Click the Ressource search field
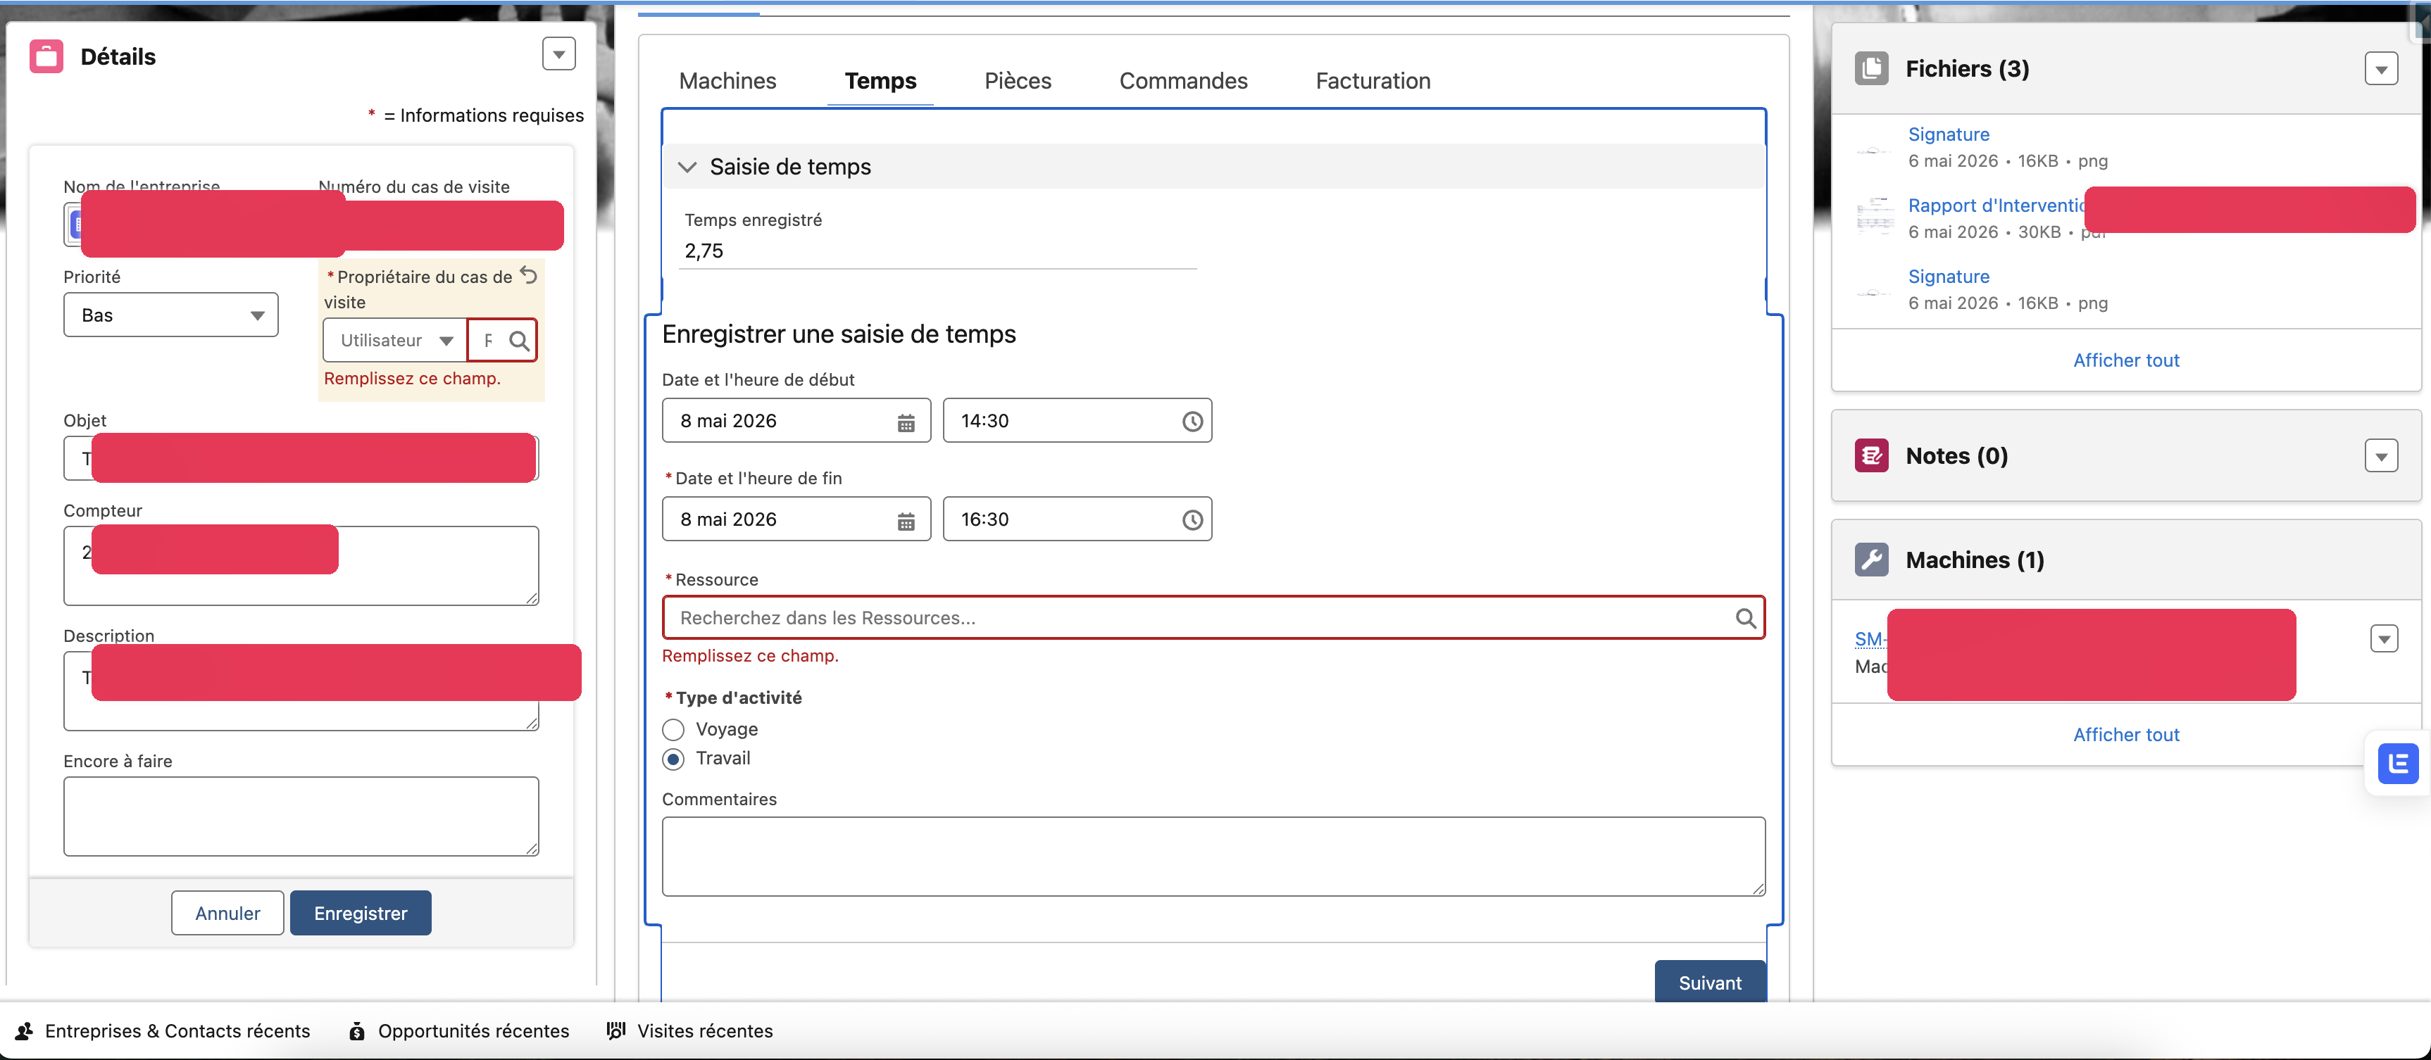Viewport: 2431px width, 1060px height. 1213,618
